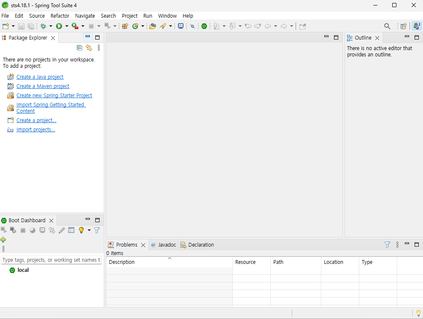This screenshot has width=423, height=319.
Task: Open the Refactor menu
Action: (x=60, y=16)
